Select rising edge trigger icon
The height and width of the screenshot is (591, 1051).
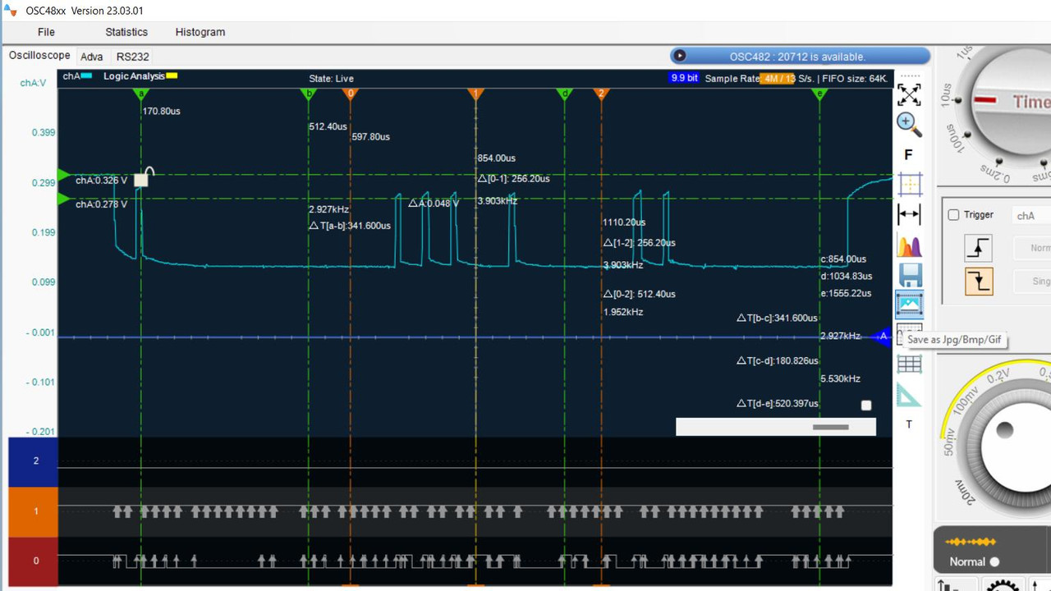pos(978,247)
